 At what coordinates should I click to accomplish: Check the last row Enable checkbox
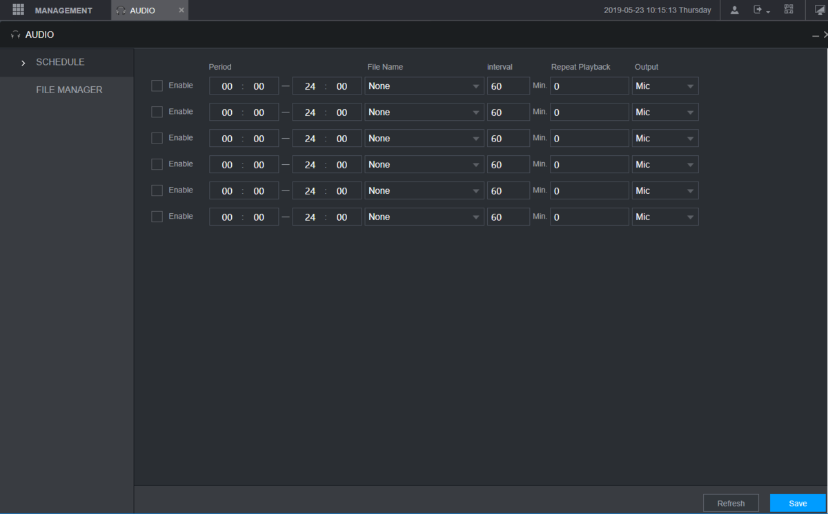click(x=157, y=217)
